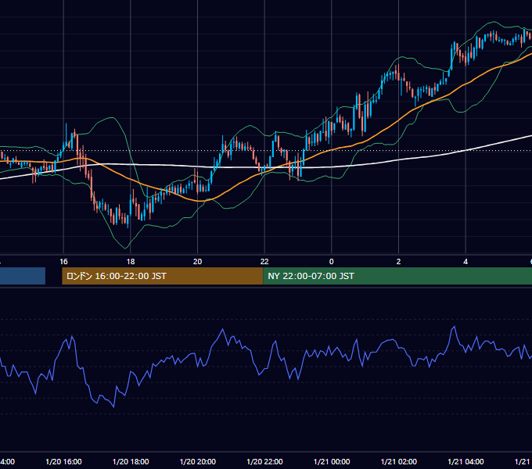Click the 1/21 04:00 date label

[x=465, y=461]
